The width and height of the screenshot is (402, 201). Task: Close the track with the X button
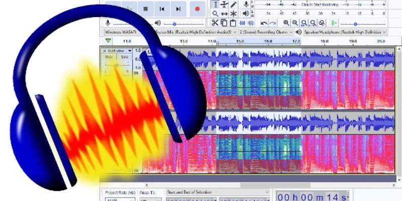[x=105, y=51]
